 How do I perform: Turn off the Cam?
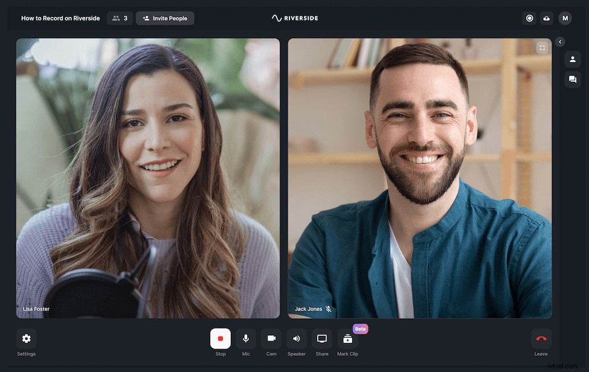pyautogui.click(x=271, y=339)
